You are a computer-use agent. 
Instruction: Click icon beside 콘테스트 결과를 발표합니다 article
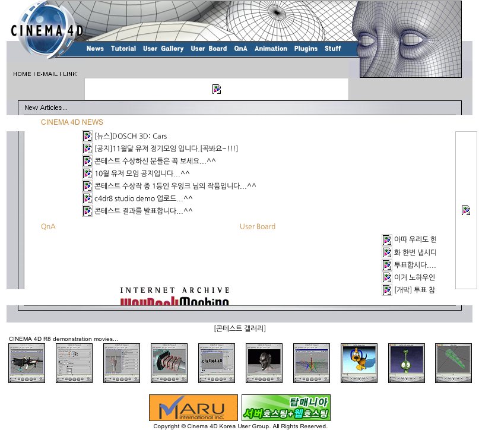click(x=87, y=211)
